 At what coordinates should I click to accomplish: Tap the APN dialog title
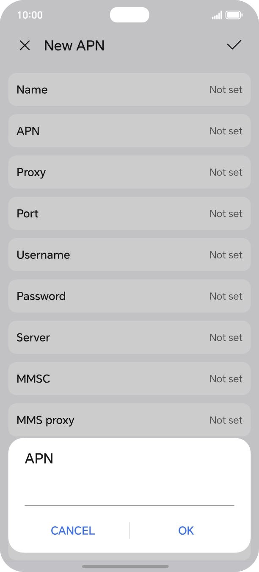pos(39,458)
